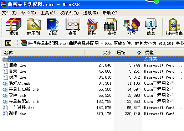This screenshot has width=184, height=131.
Task: Click the Caxa icon of 毛坯A4.exb
Action: 5,83
